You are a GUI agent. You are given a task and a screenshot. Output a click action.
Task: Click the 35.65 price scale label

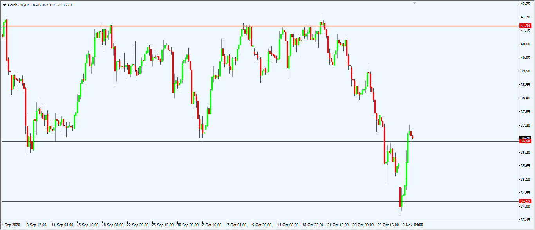525,166
